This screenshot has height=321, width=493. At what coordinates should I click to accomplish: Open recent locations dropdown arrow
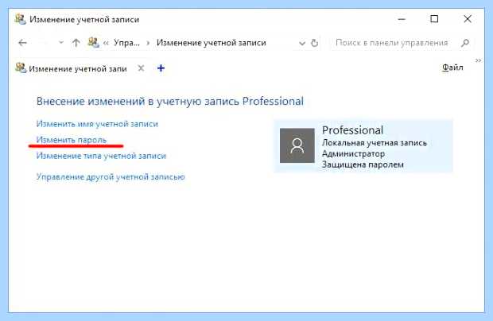click(61, 42)
